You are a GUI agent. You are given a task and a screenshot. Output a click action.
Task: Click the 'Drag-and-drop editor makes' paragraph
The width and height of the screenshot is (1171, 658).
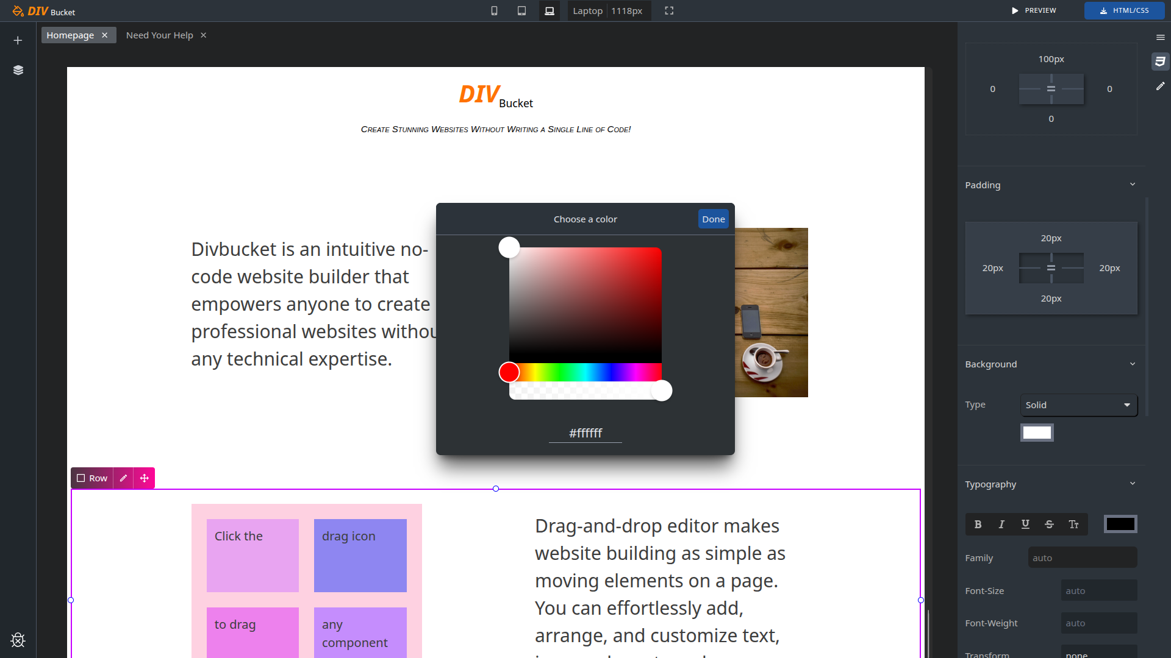click(x=660, y=588)
